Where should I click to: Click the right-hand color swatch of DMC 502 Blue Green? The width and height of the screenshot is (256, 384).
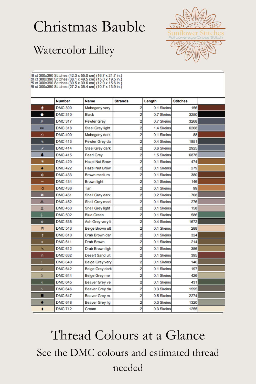tap(211, 215)
